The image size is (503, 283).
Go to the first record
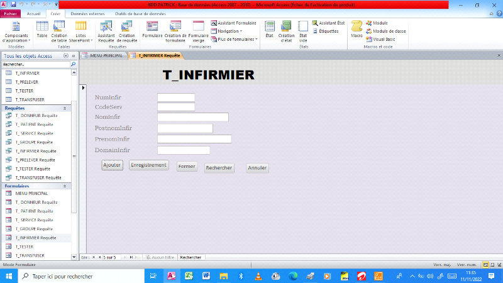coord(94,257)
